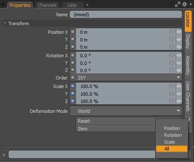
Task: Click the dark circle icon left of Properties tab
Action: pos(3,5)
